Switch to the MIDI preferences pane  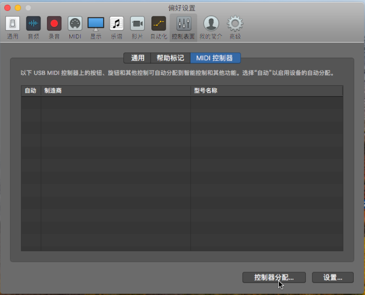pos(75,27)
